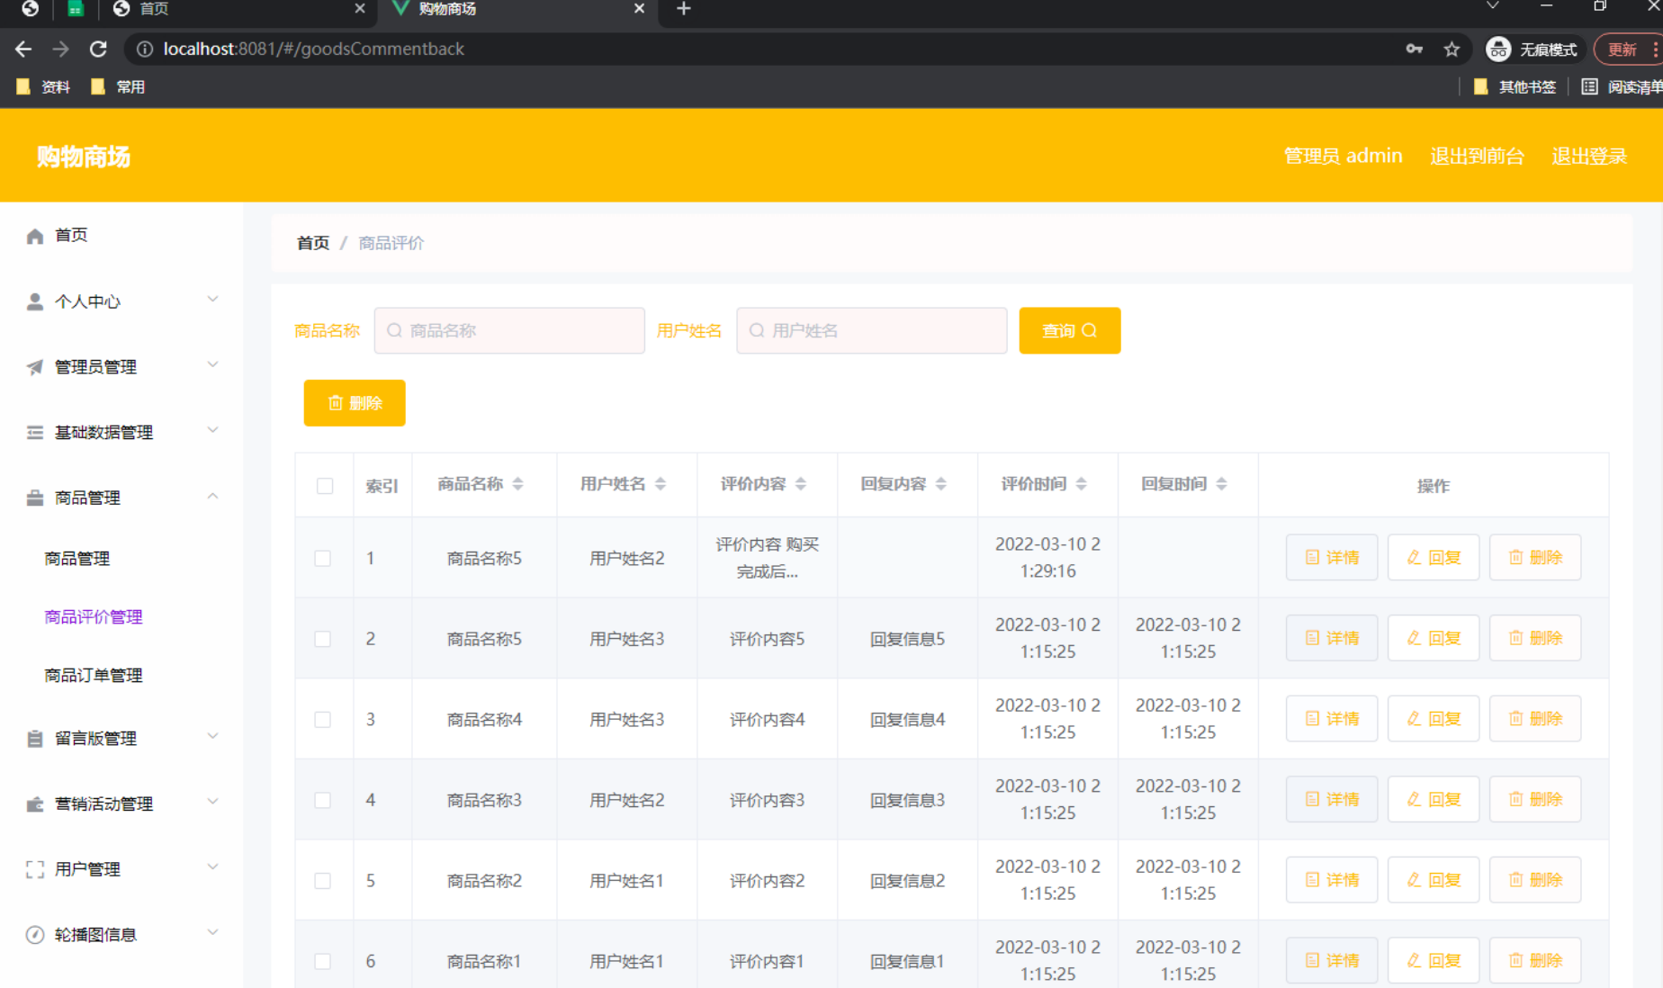The height and width of the screenshot is (988, 1663).
Task: Open 详情 for row 1
Action: (x=1332, y=558)
